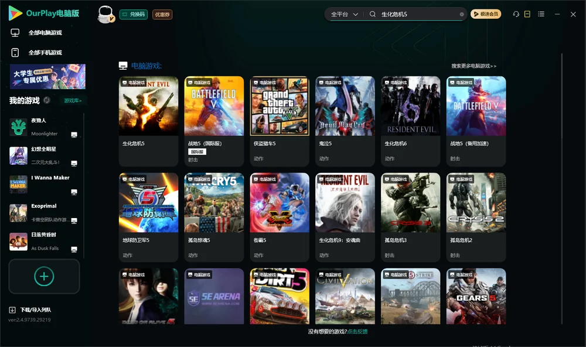Open the list menu icon
This screenshot has height=347, width=586.
[541, 14]
